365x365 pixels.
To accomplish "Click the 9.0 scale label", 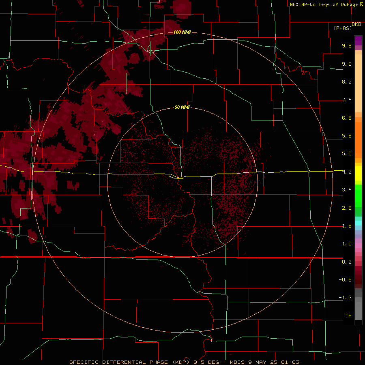I will [347, 64].
